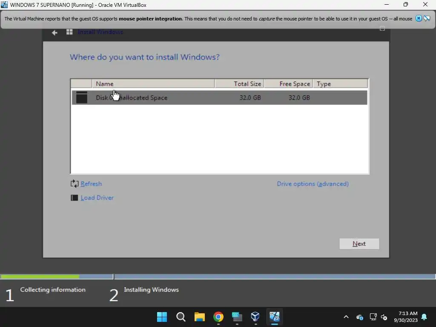
Task: Open File Explorer from the taskbar
Action: pyautogui.click(x=199, y=317)
